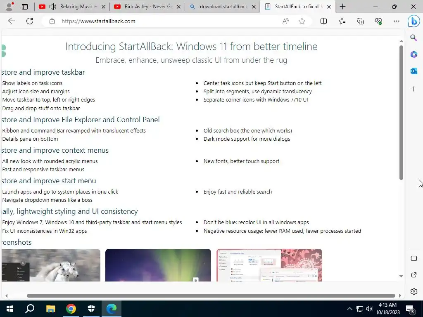Open the network tray icon

point(360,309)
